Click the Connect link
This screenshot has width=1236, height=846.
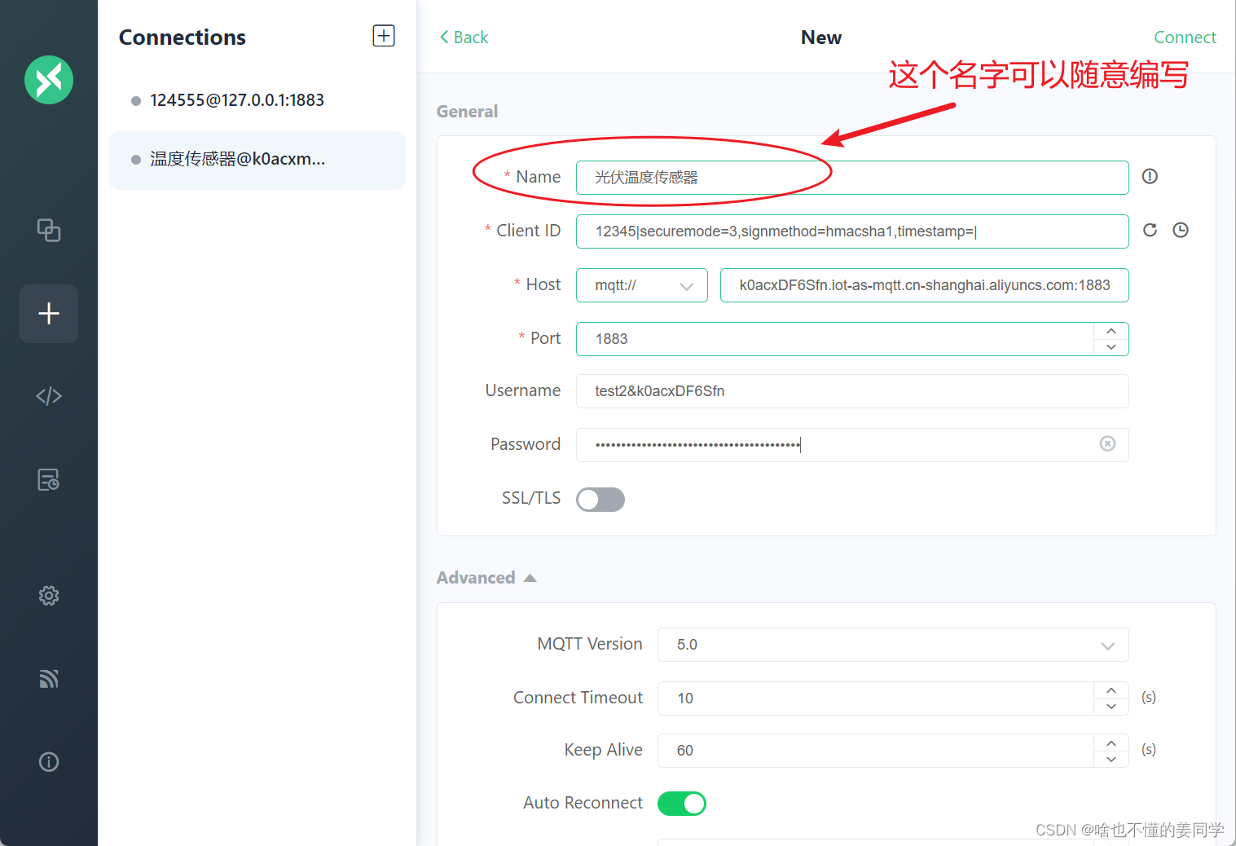pyautogui.click(x=1185, y=37)
